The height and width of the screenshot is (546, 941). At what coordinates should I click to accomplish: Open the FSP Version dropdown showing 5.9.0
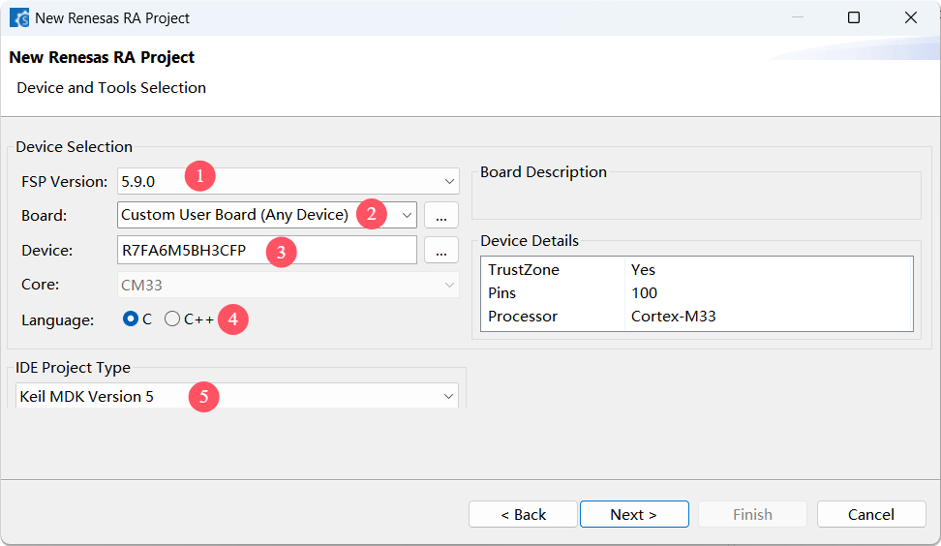click(x=288, y=181)
